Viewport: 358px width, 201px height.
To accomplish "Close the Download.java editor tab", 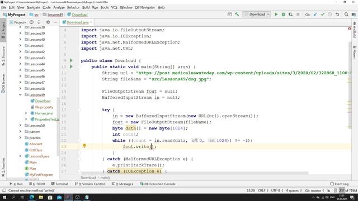I will click(x=91, y=22).
